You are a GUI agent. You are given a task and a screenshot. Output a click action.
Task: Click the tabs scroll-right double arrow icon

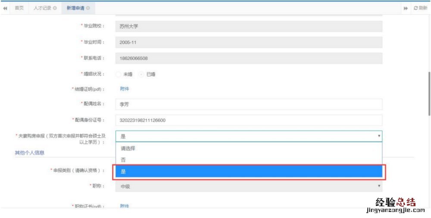coord(406,8)
